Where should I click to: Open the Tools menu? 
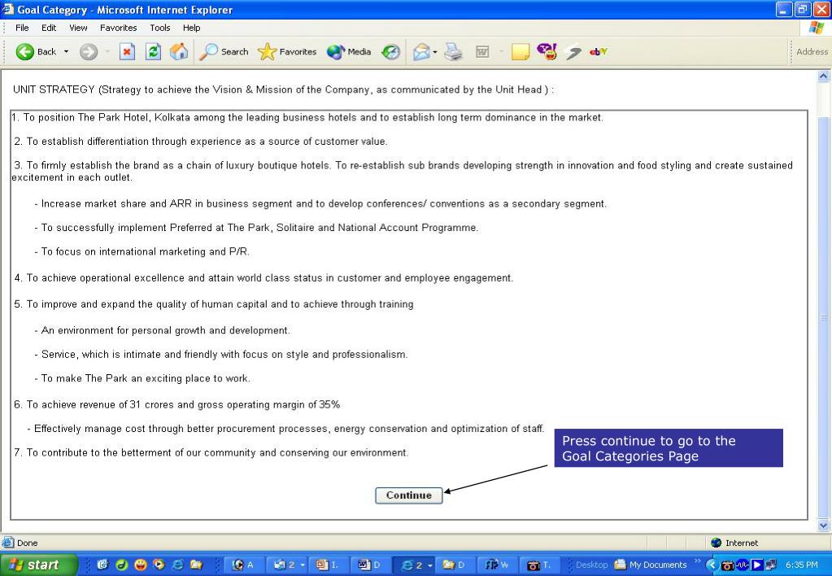point(159,28)
